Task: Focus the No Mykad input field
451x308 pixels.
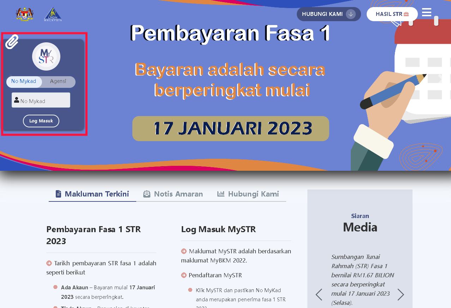Action: pyautogui.click(x=44, y=101)
